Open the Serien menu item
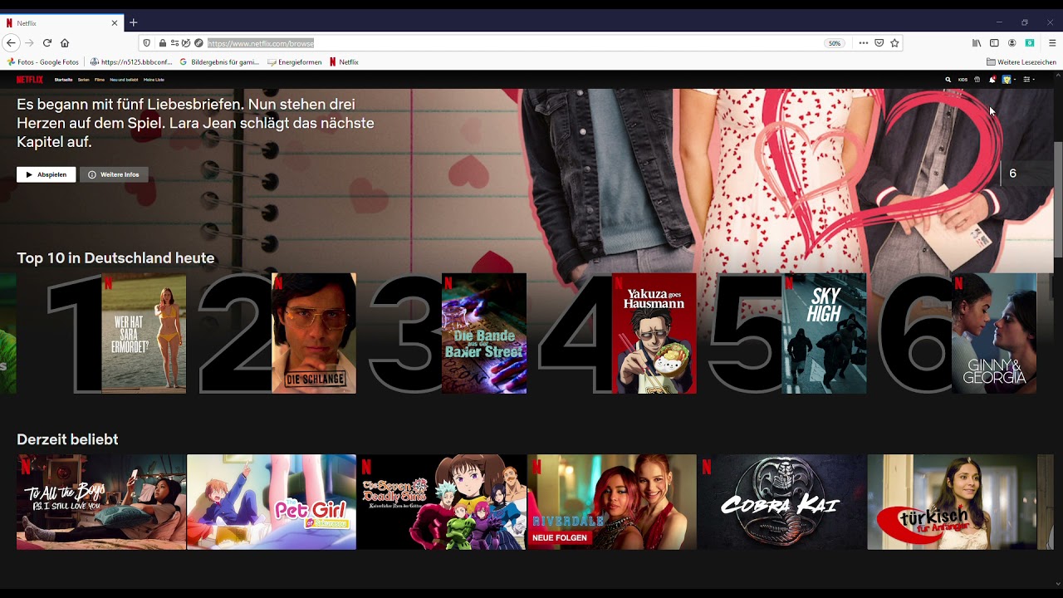The width and height of the screenshot is (1063, 598). coord(83,80)
